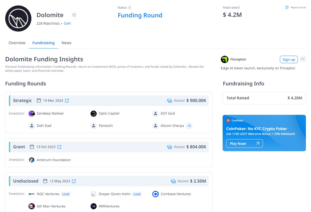The width and height of the screenshot is (311, 212).
Task: Click calendar icon in Strategic round
Action: pos(39,100)
